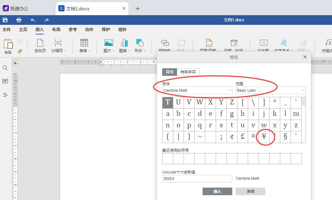The height and width of the screenshot is (200, 332).
Task: Open the 文件 menu
Action: (7, 30)
